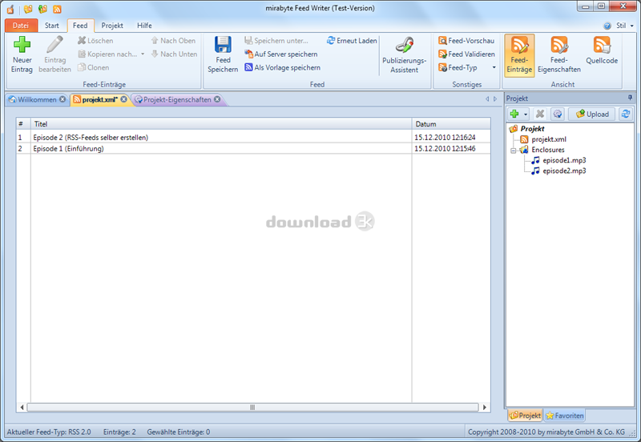Select the Projekt ribbon tab
The image size is (641, 442).
(x=112, y=26)
